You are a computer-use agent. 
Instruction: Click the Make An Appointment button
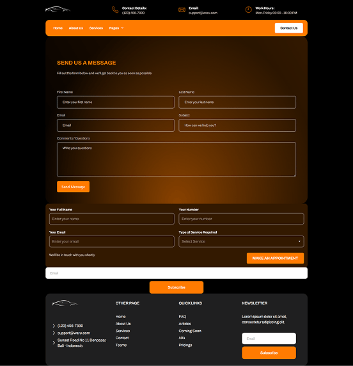pos(275,258)
